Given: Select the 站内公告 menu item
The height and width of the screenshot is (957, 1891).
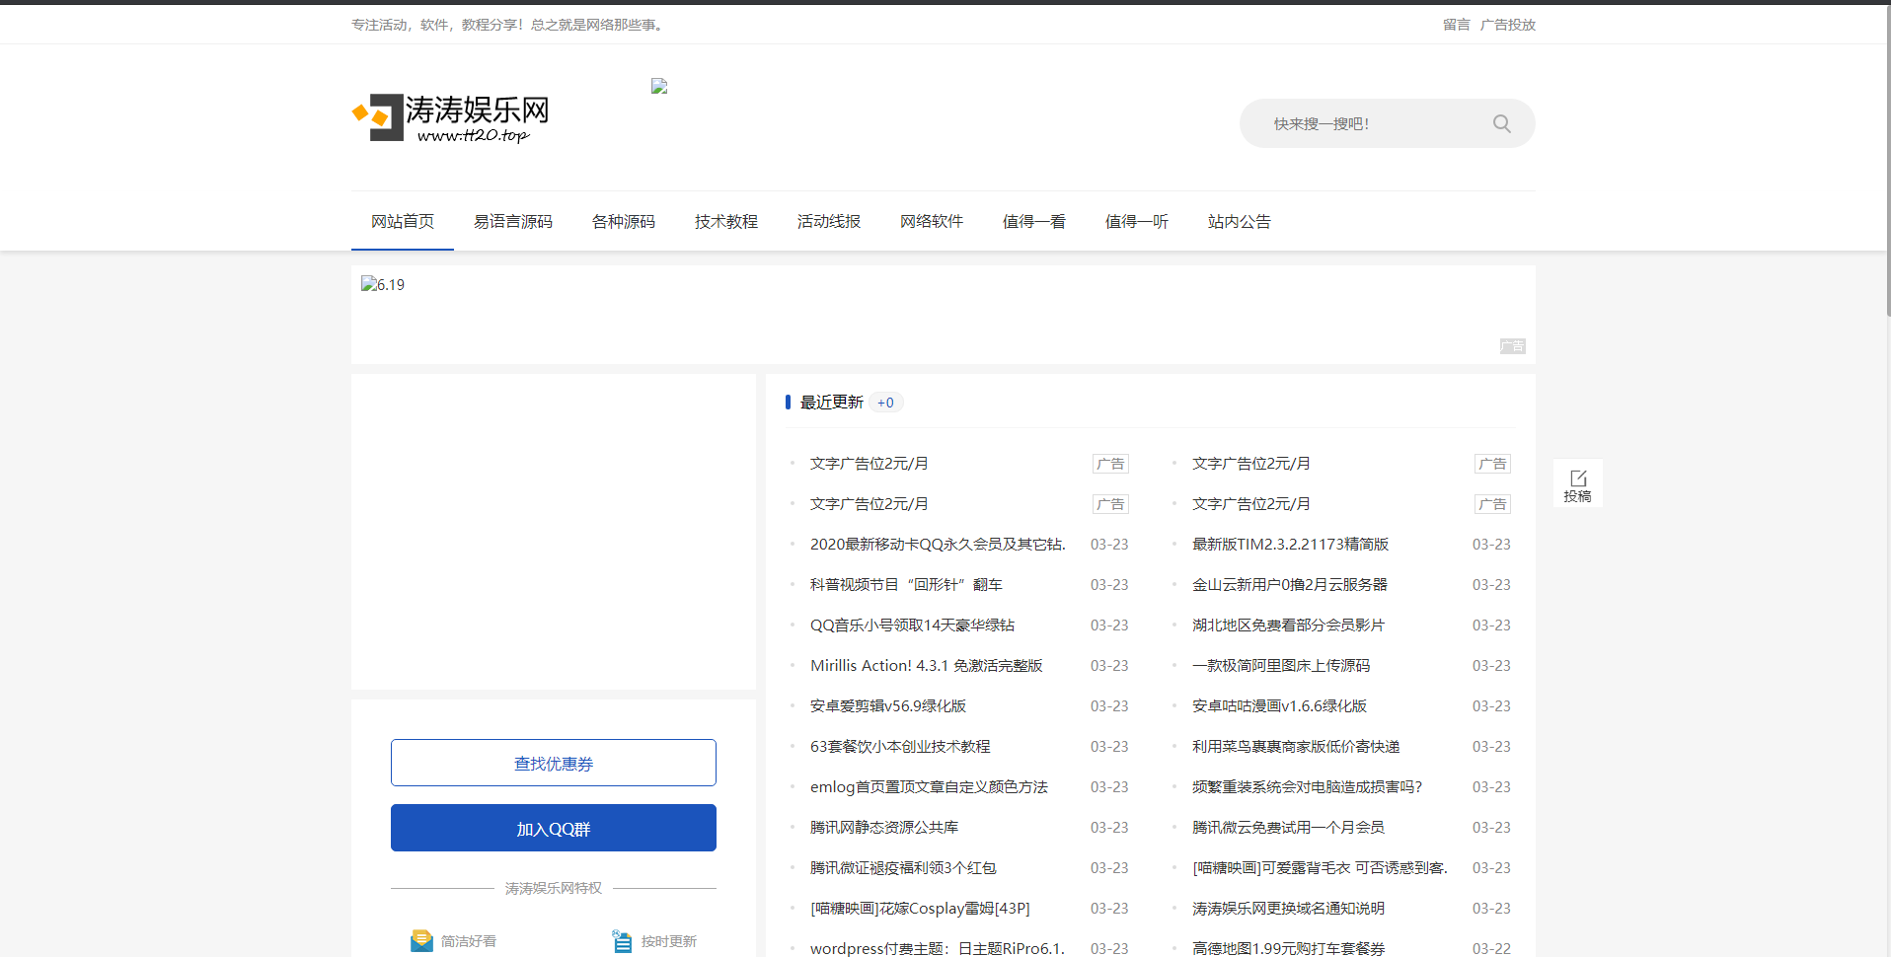Looking at the screenshot, I should point(1240,222).
